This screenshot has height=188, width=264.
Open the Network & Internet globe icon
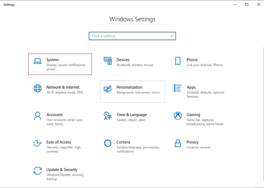click(x=38, y=88)
